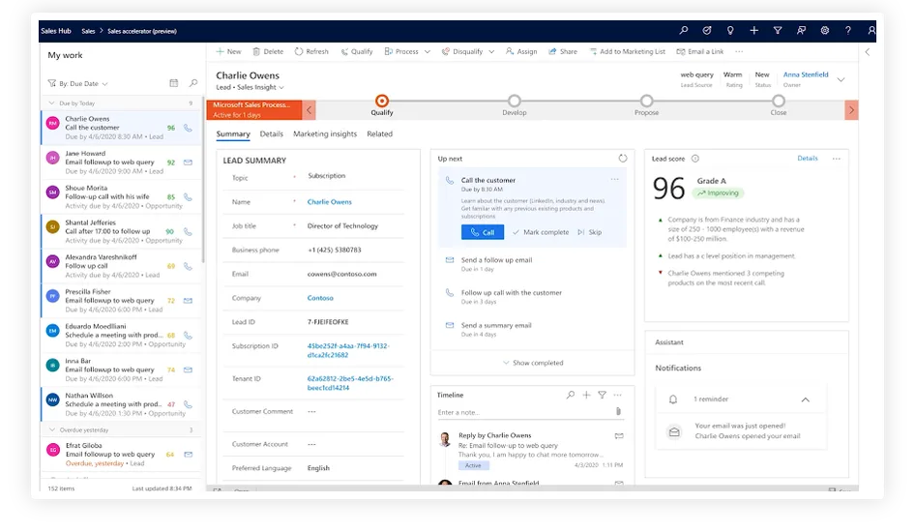Viewport: 915px width, 532px height.
Task: Expand the header fields chevron
Action: 841,80
